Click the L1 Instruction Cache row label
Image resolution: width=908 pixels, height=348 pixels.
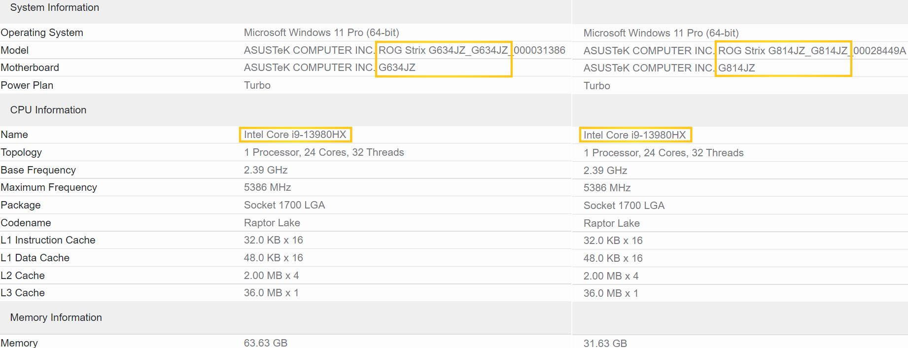[x=48, y=240]
